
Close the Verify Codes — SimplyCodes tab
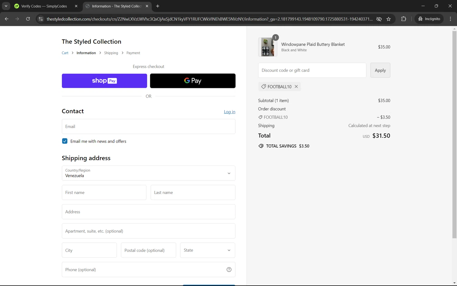(x=76, y=6)
